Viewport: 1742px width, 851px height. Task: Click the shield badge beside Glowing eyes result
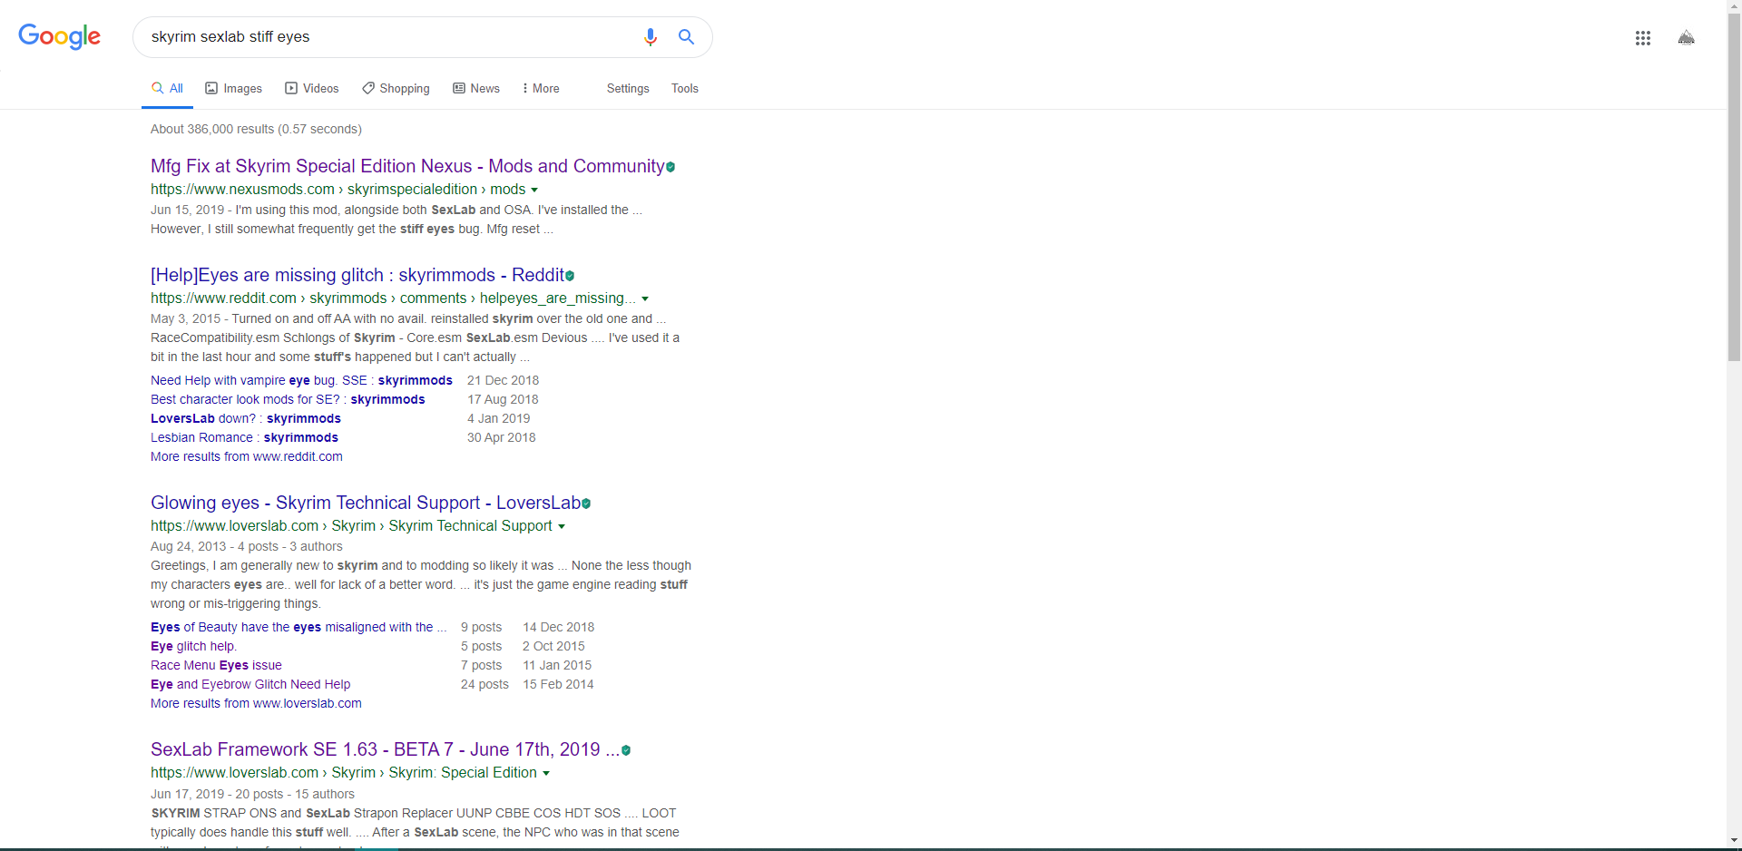coord(586,504)
